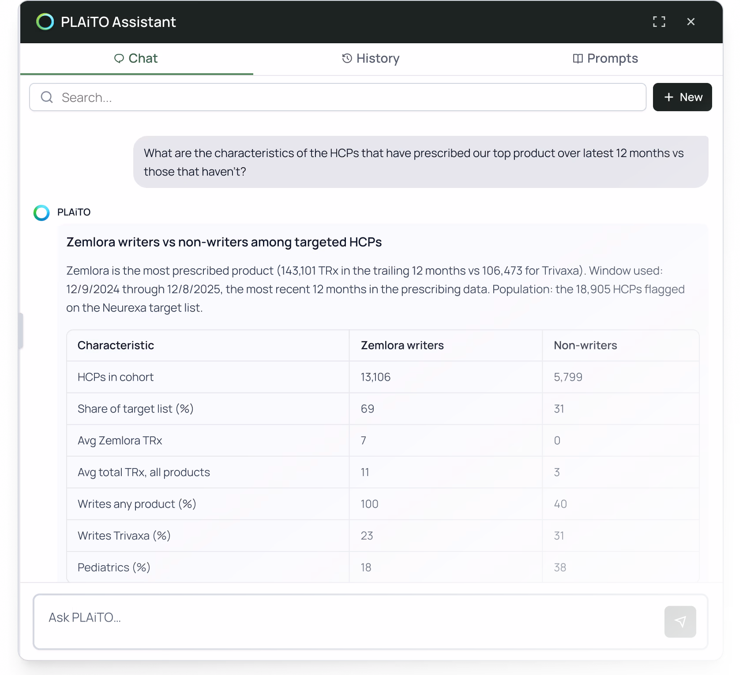Click the Writes Trivaxa value 23

pos(367,536)
